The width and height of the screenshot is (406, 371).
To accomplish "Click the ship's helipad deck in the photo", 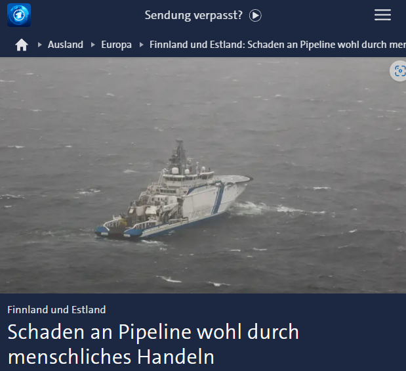I will (x=233, y=179).
